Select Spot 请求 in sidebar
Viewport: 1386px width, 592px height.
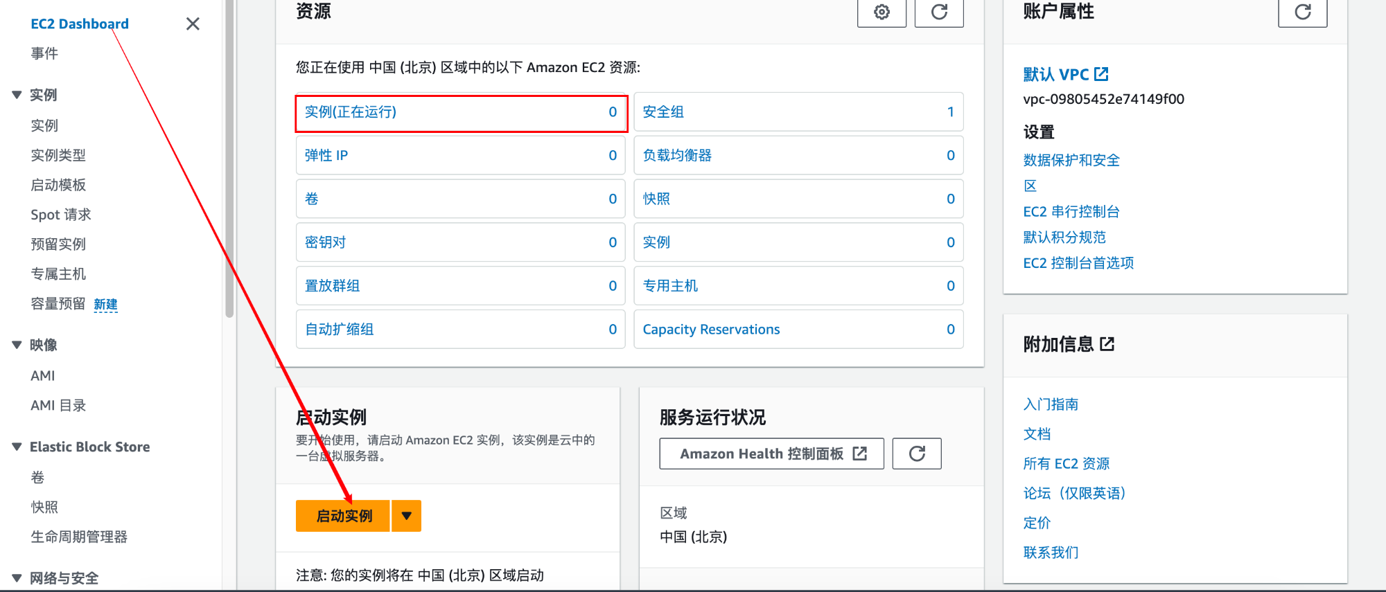[x=61, y=215]
